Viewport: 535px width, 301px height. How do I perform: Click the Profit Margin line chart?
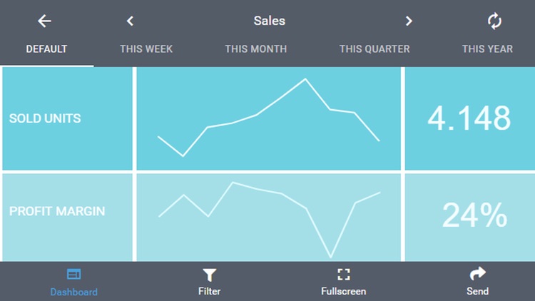269,216
